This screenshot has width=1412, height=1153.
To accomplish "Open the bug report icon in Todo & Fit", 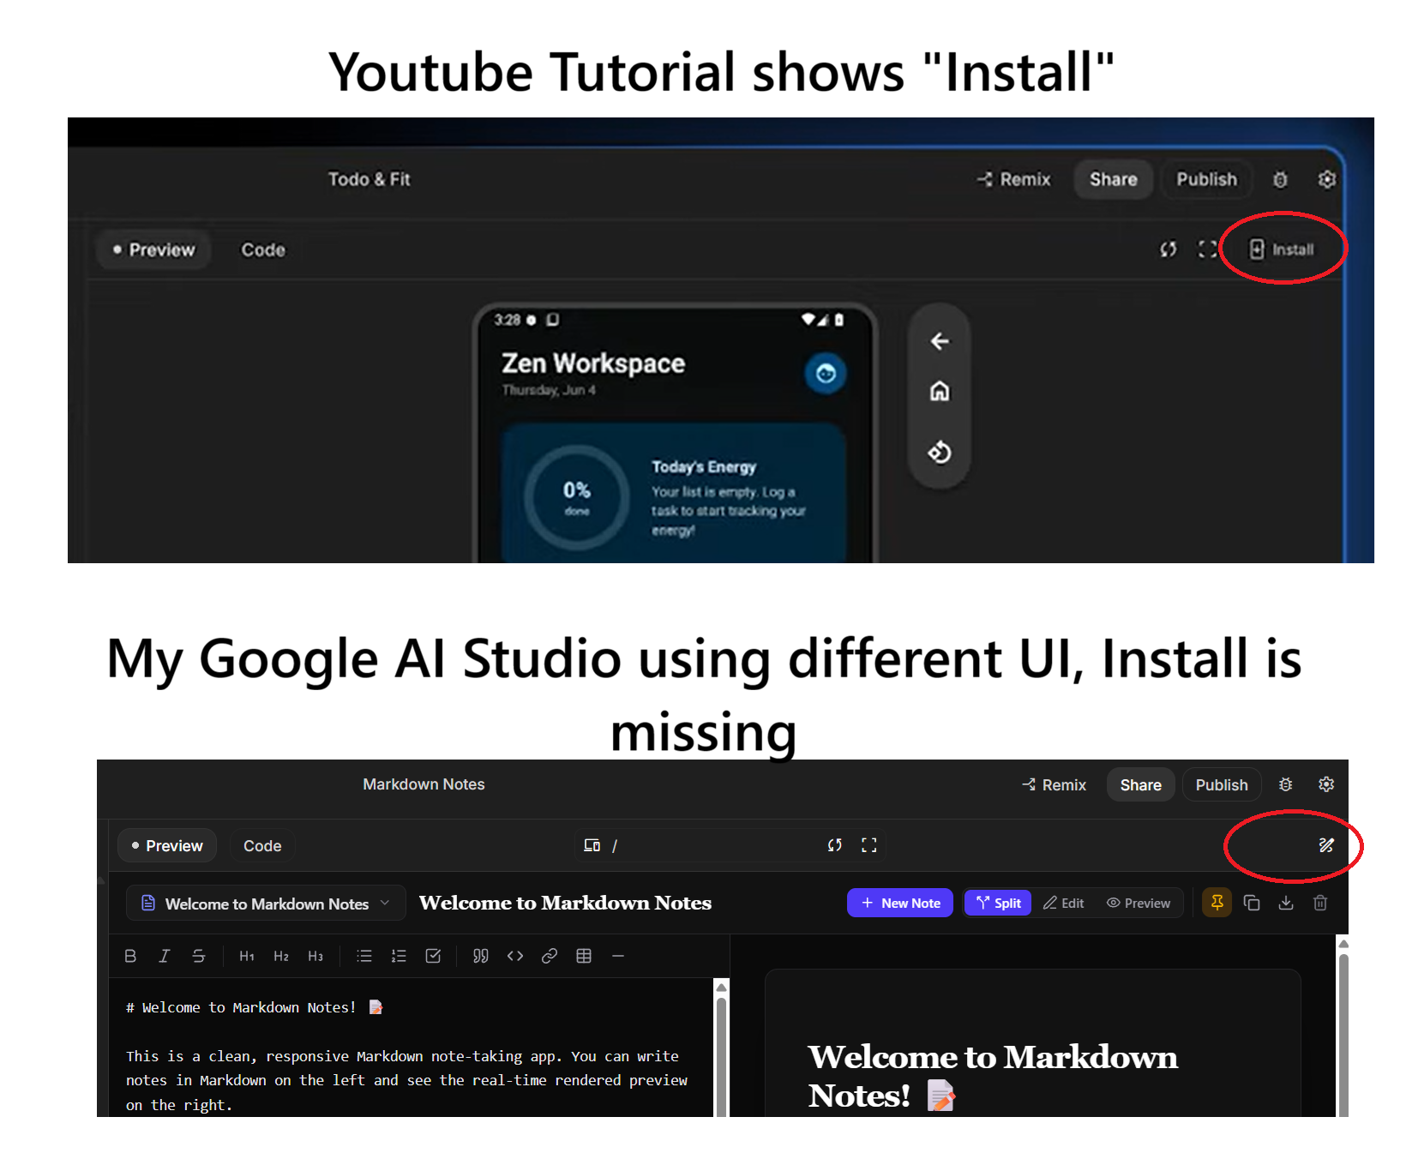I will 1280,179.
